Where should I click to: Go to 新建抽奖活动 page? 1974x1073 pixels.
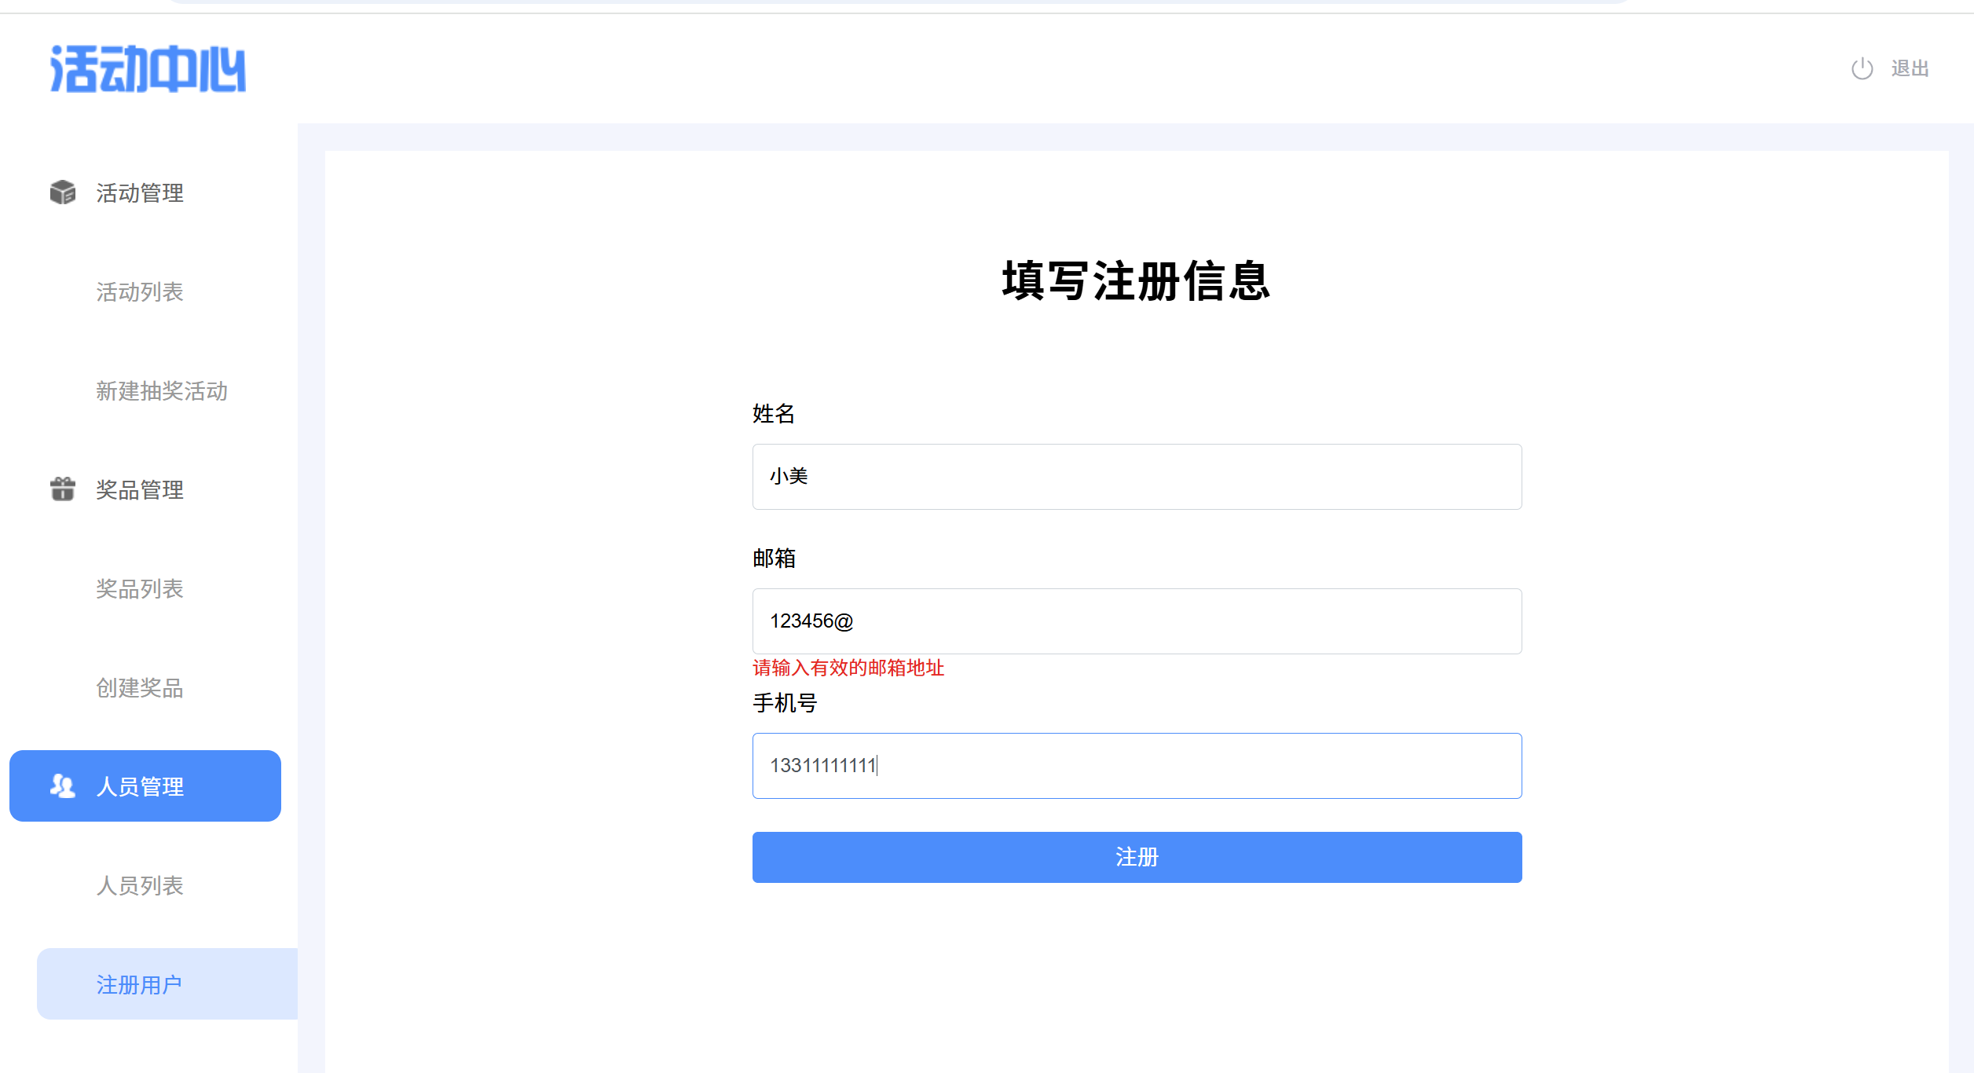162,391
